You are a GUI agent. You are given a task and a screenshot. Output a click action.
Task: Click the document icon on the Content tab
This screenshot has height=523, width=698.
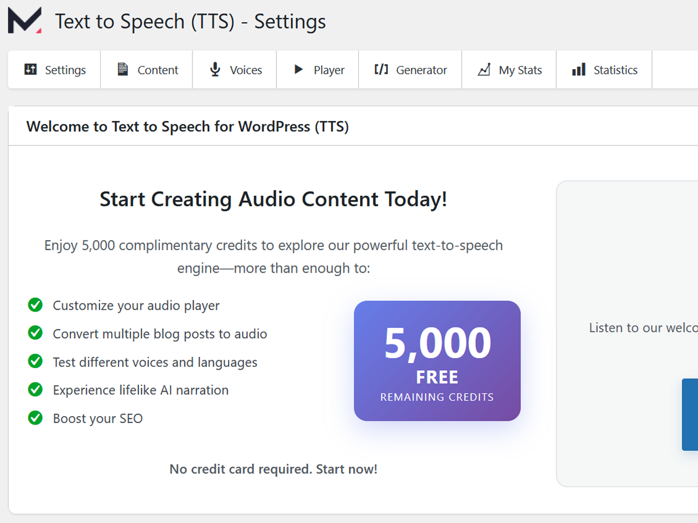coord(123,70)
